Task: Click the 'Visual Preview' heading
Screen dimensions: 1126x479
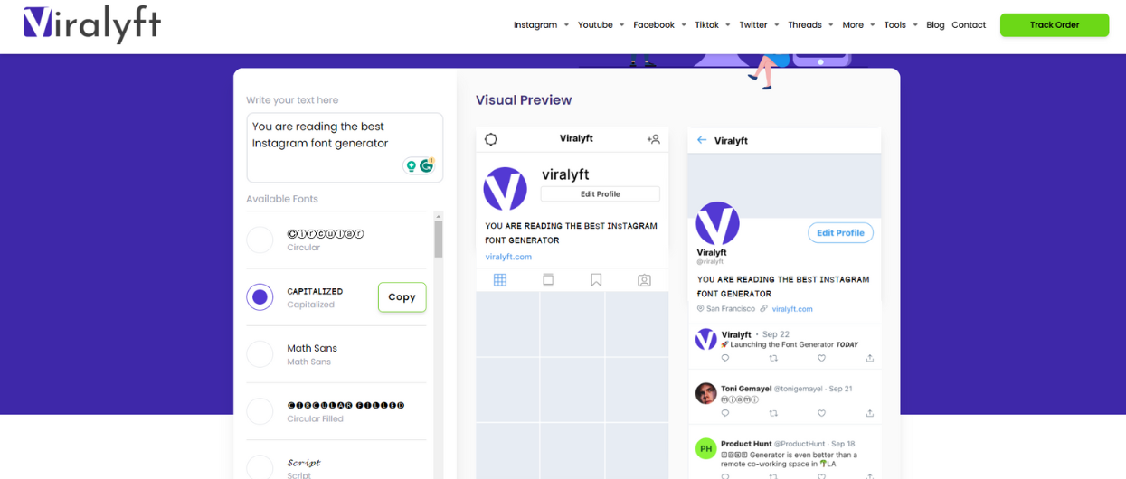Action: tap(524, 100)
